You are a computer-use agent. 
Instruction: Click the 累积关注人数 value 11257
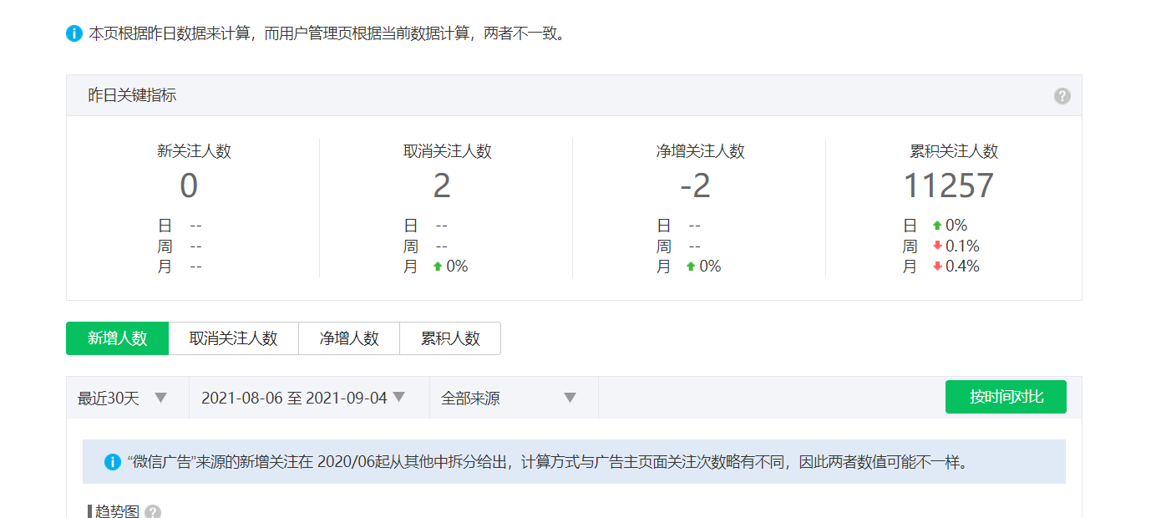tap(949, 185)
